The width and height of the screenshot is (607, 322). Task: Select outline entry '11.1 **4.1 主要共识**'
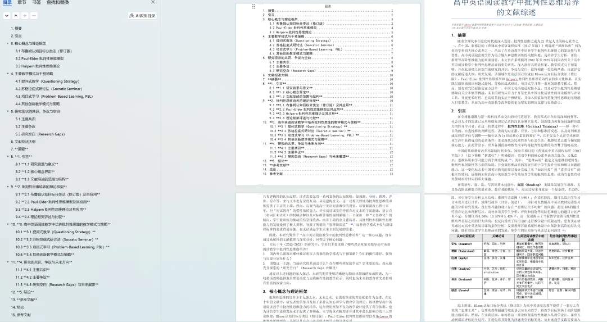[x=33, y=270]
